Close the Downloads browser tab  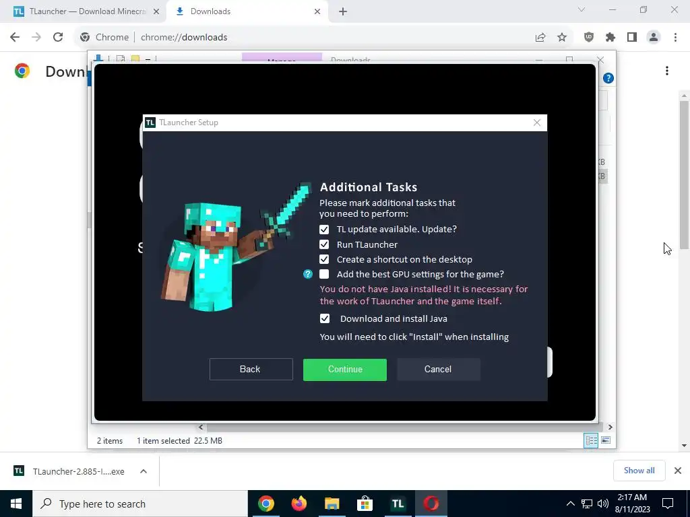click(x=317, y=11)
